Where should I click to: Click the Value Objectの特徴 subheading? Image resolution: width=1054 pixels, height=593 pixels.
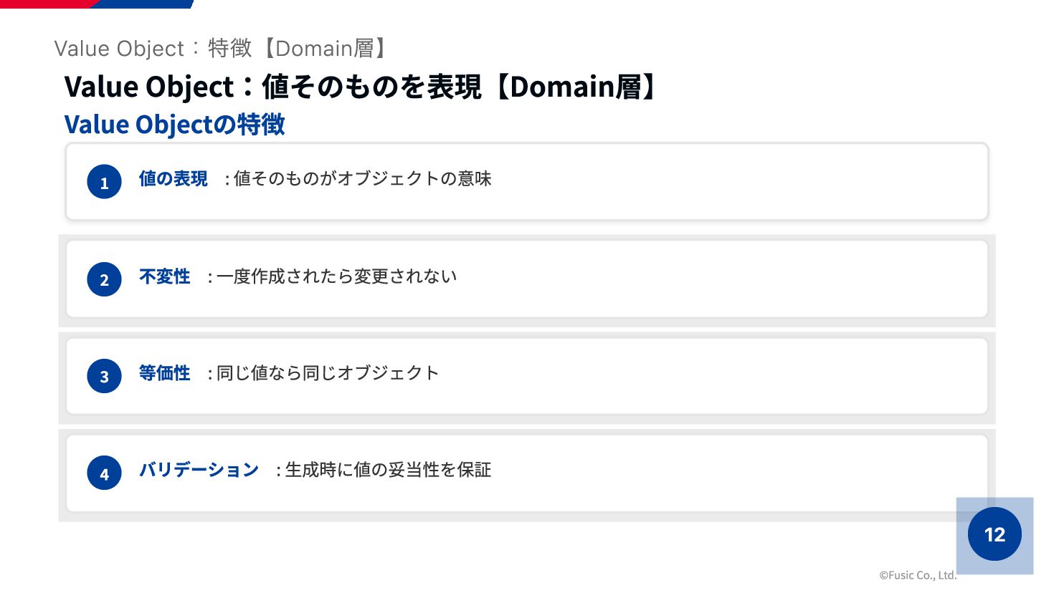pos(174,125)
